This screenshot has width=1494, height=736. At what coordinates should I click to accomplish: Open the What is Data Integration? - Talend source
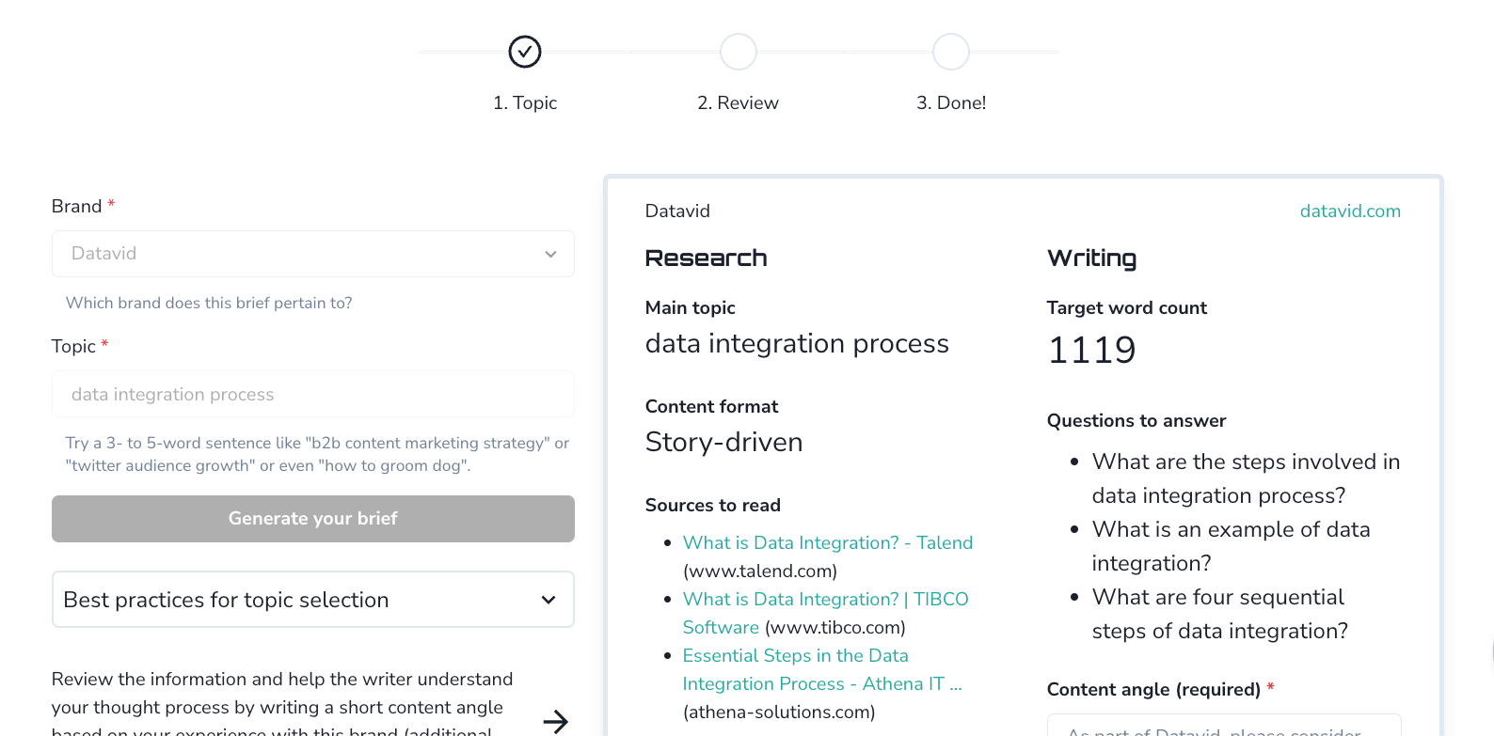tap(828, 542)
